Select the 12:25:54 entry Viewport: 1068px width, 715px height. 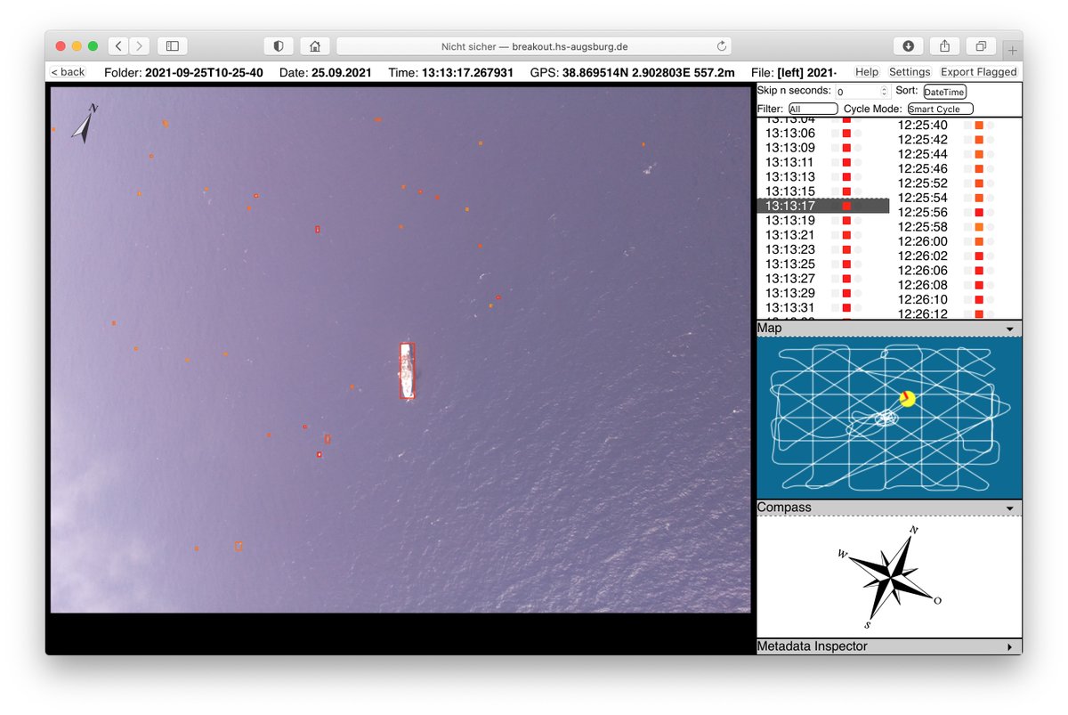pyautogui.click(x=923, y=198)
